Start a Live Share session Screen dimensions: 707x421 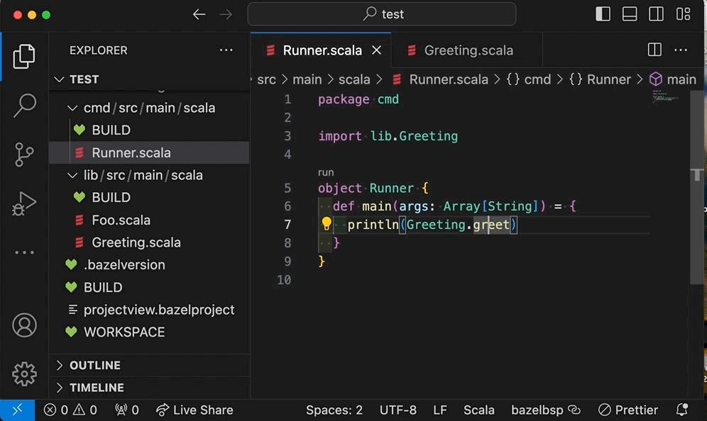(194, 410)
